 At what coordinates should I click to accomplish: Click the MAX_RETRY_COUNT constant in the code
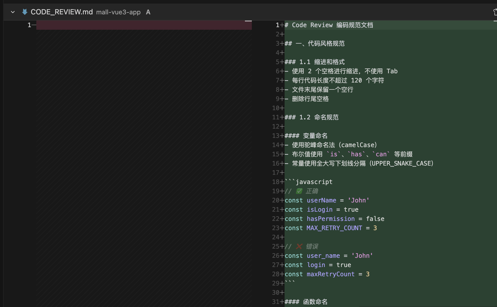pos(334,228)
